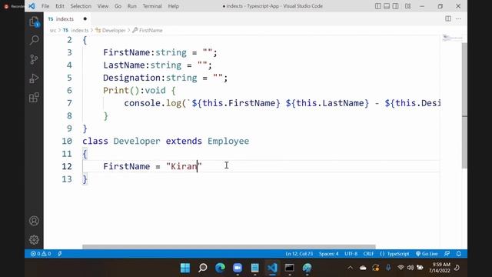Open editor More Actions ellipsis
This screenshot has height=277, width=492.
[458, 18]
